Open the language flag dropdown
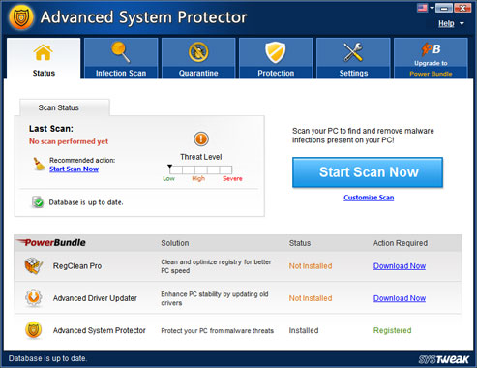The width and height of the screenshot is (477, 368). pyautogui.click(x=426, y=8)
